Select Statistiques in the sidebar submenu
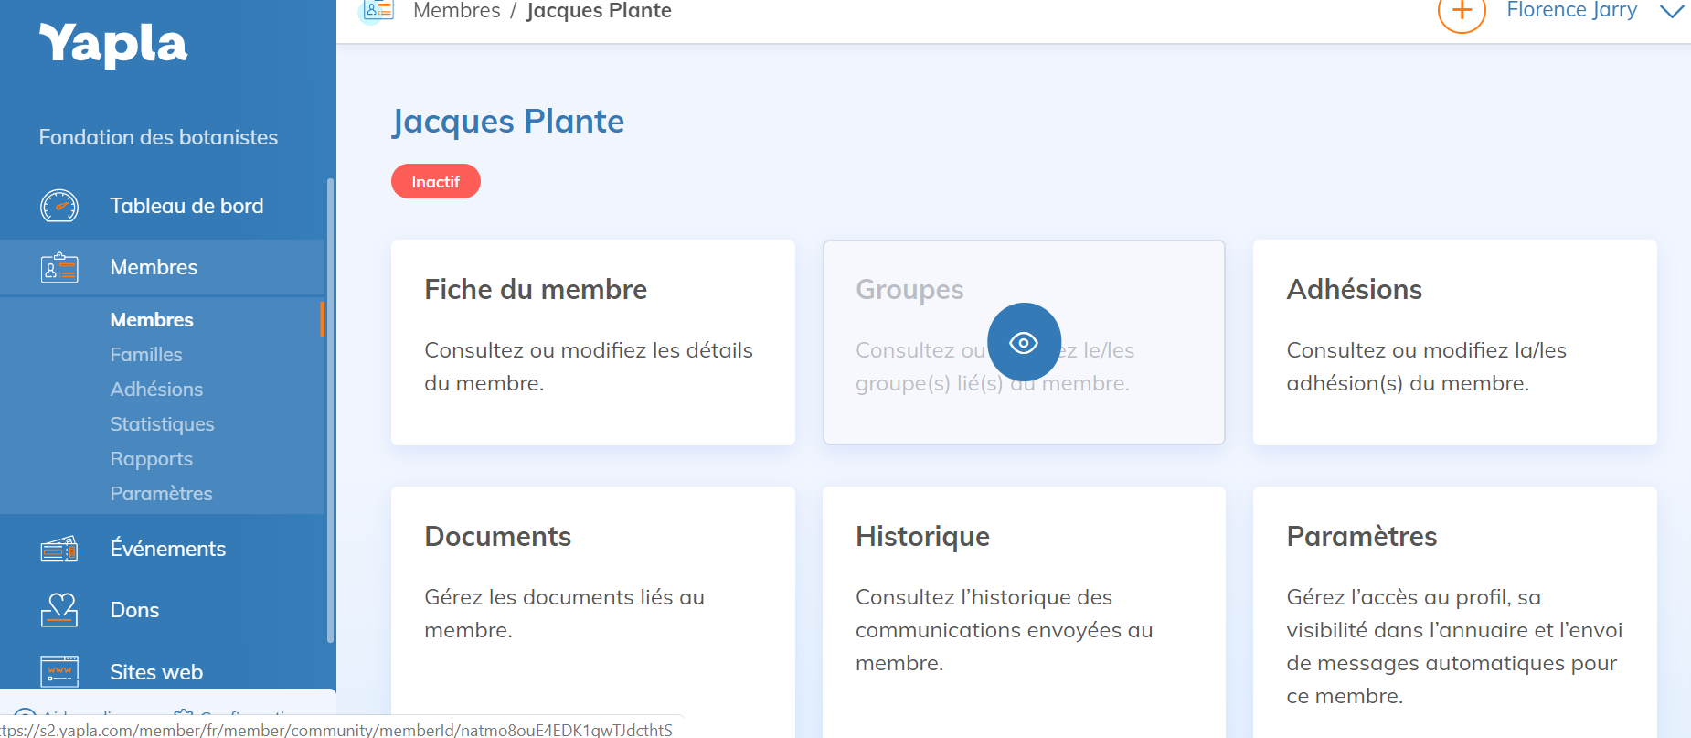Viewport: 1691px width, 738px height. [x=162, y=424]
